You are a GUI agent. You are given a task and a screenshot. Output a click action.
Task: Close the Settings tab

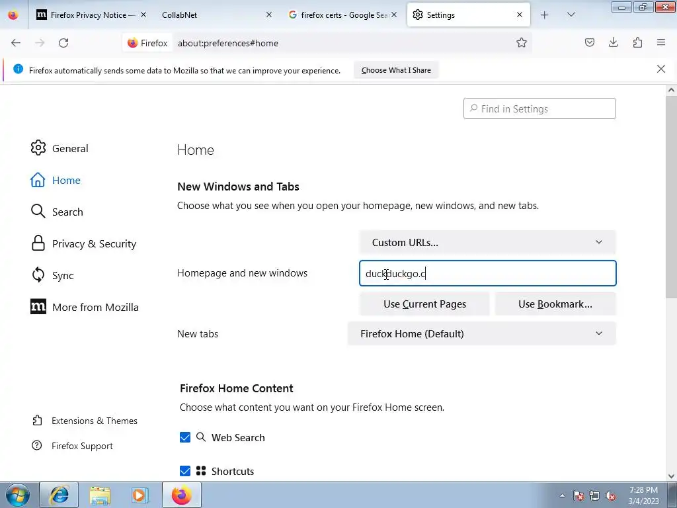pyautogui.click(x=520, y=15)
